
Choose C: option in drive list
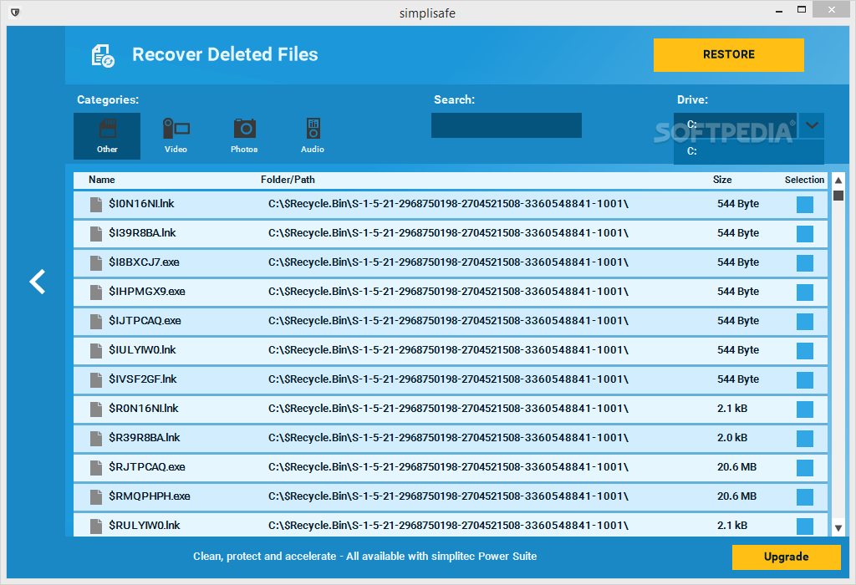[749, 151]
